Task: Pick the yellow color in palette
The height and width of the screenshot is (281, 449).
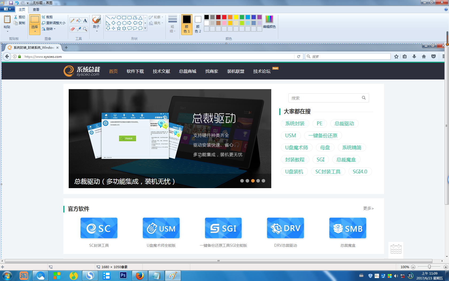Action: 236,17
